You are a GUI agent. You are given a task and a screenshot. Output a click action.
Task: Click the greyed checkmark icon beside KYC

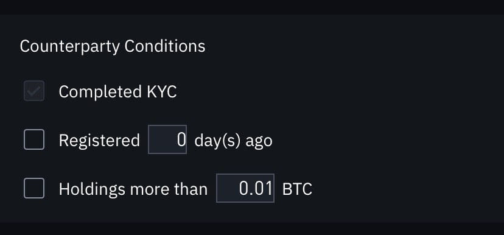(x=34, y=91)
